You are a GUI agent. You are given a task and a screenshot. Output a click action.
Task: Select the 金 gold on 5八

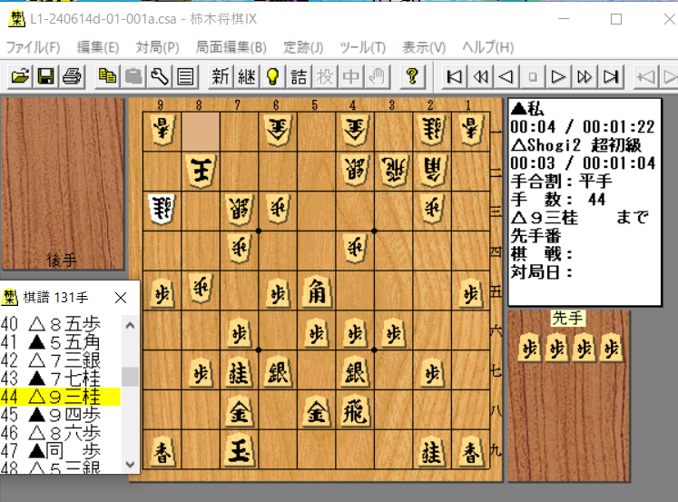tap(317, 411)
